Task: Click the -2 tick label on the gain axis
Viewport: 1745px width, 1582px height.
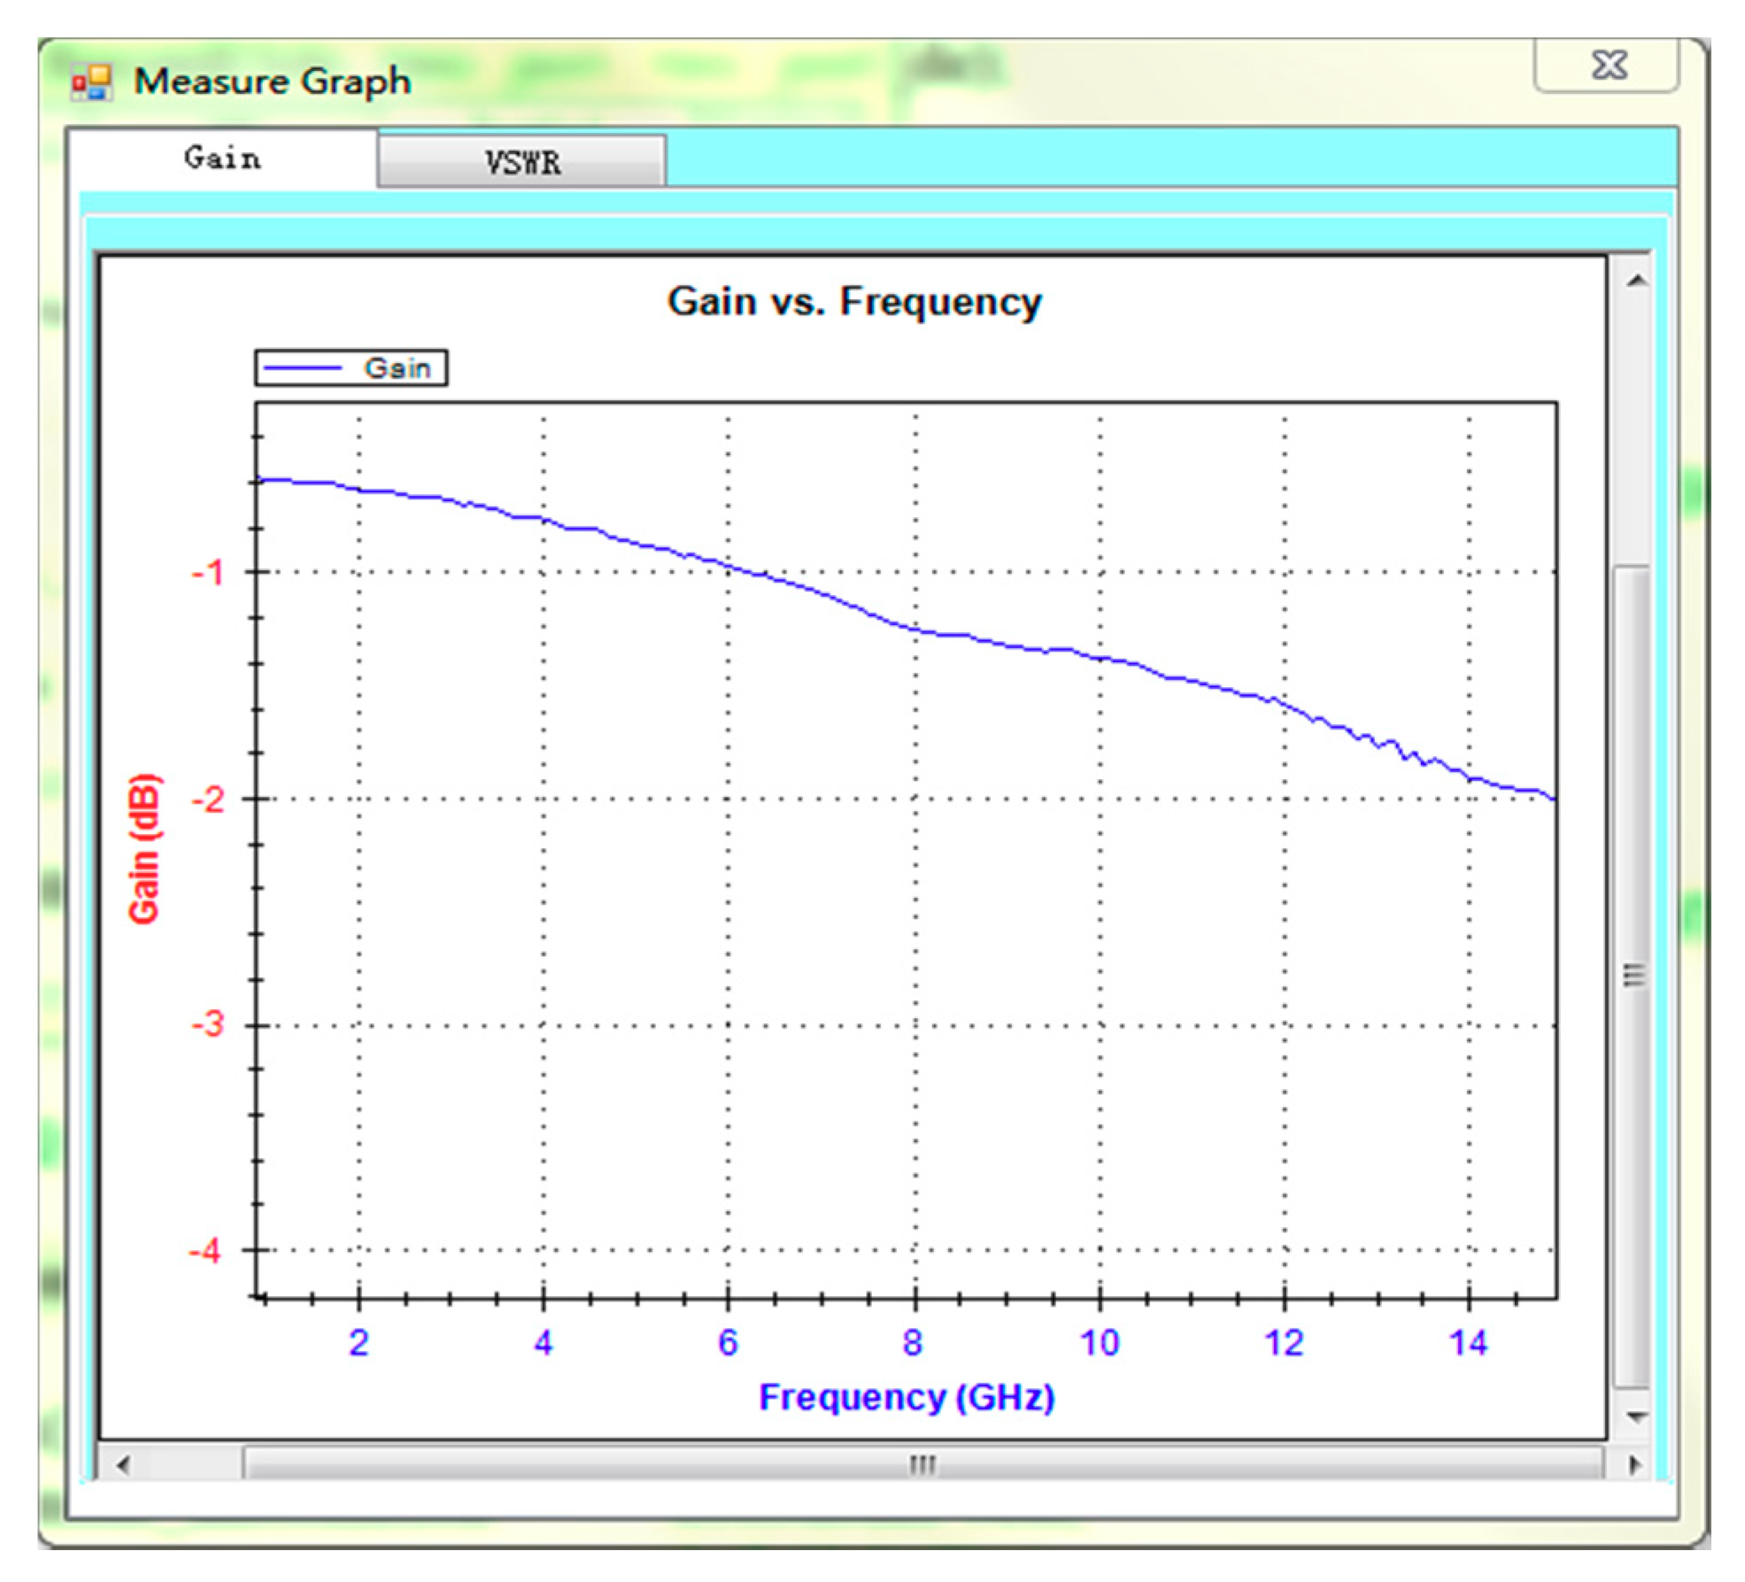Action: (x=208, y=800)
